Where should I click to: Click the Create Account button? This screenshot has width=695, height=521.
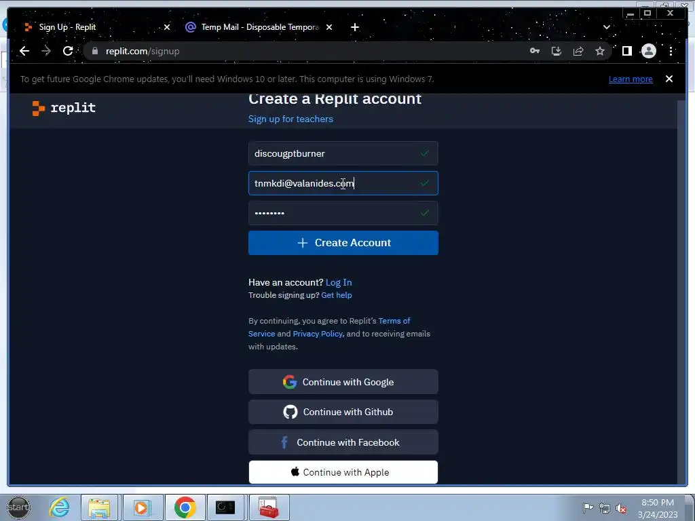[343, 243]
